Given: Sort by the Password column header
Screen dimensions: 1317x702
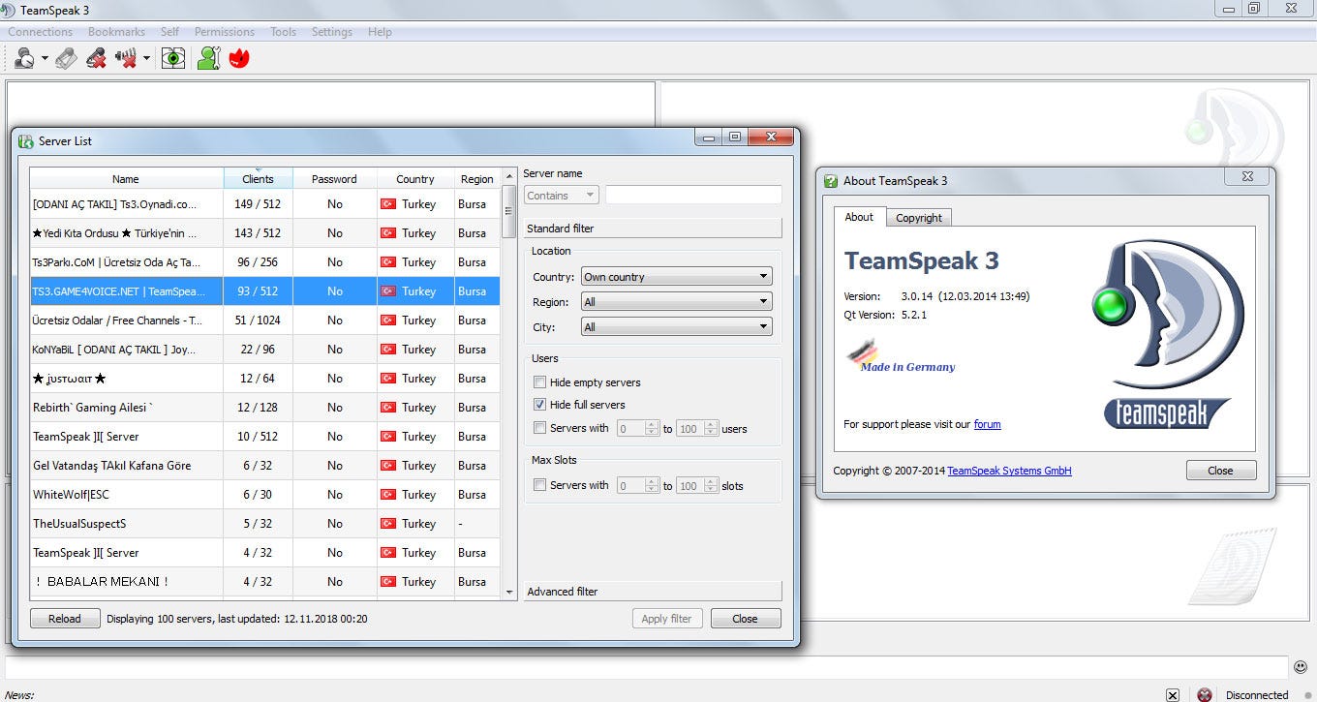Looking at the screenshot, I should coord(334,179).
